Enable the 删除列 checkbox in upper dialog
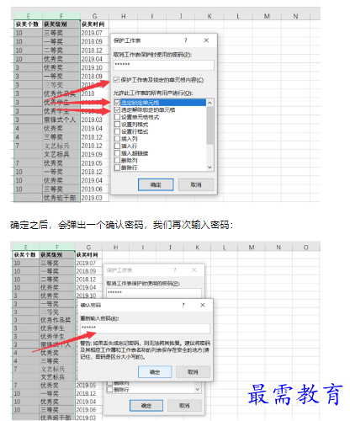Image resolution: width=350 pixels, height=421 pixels. 117,161
